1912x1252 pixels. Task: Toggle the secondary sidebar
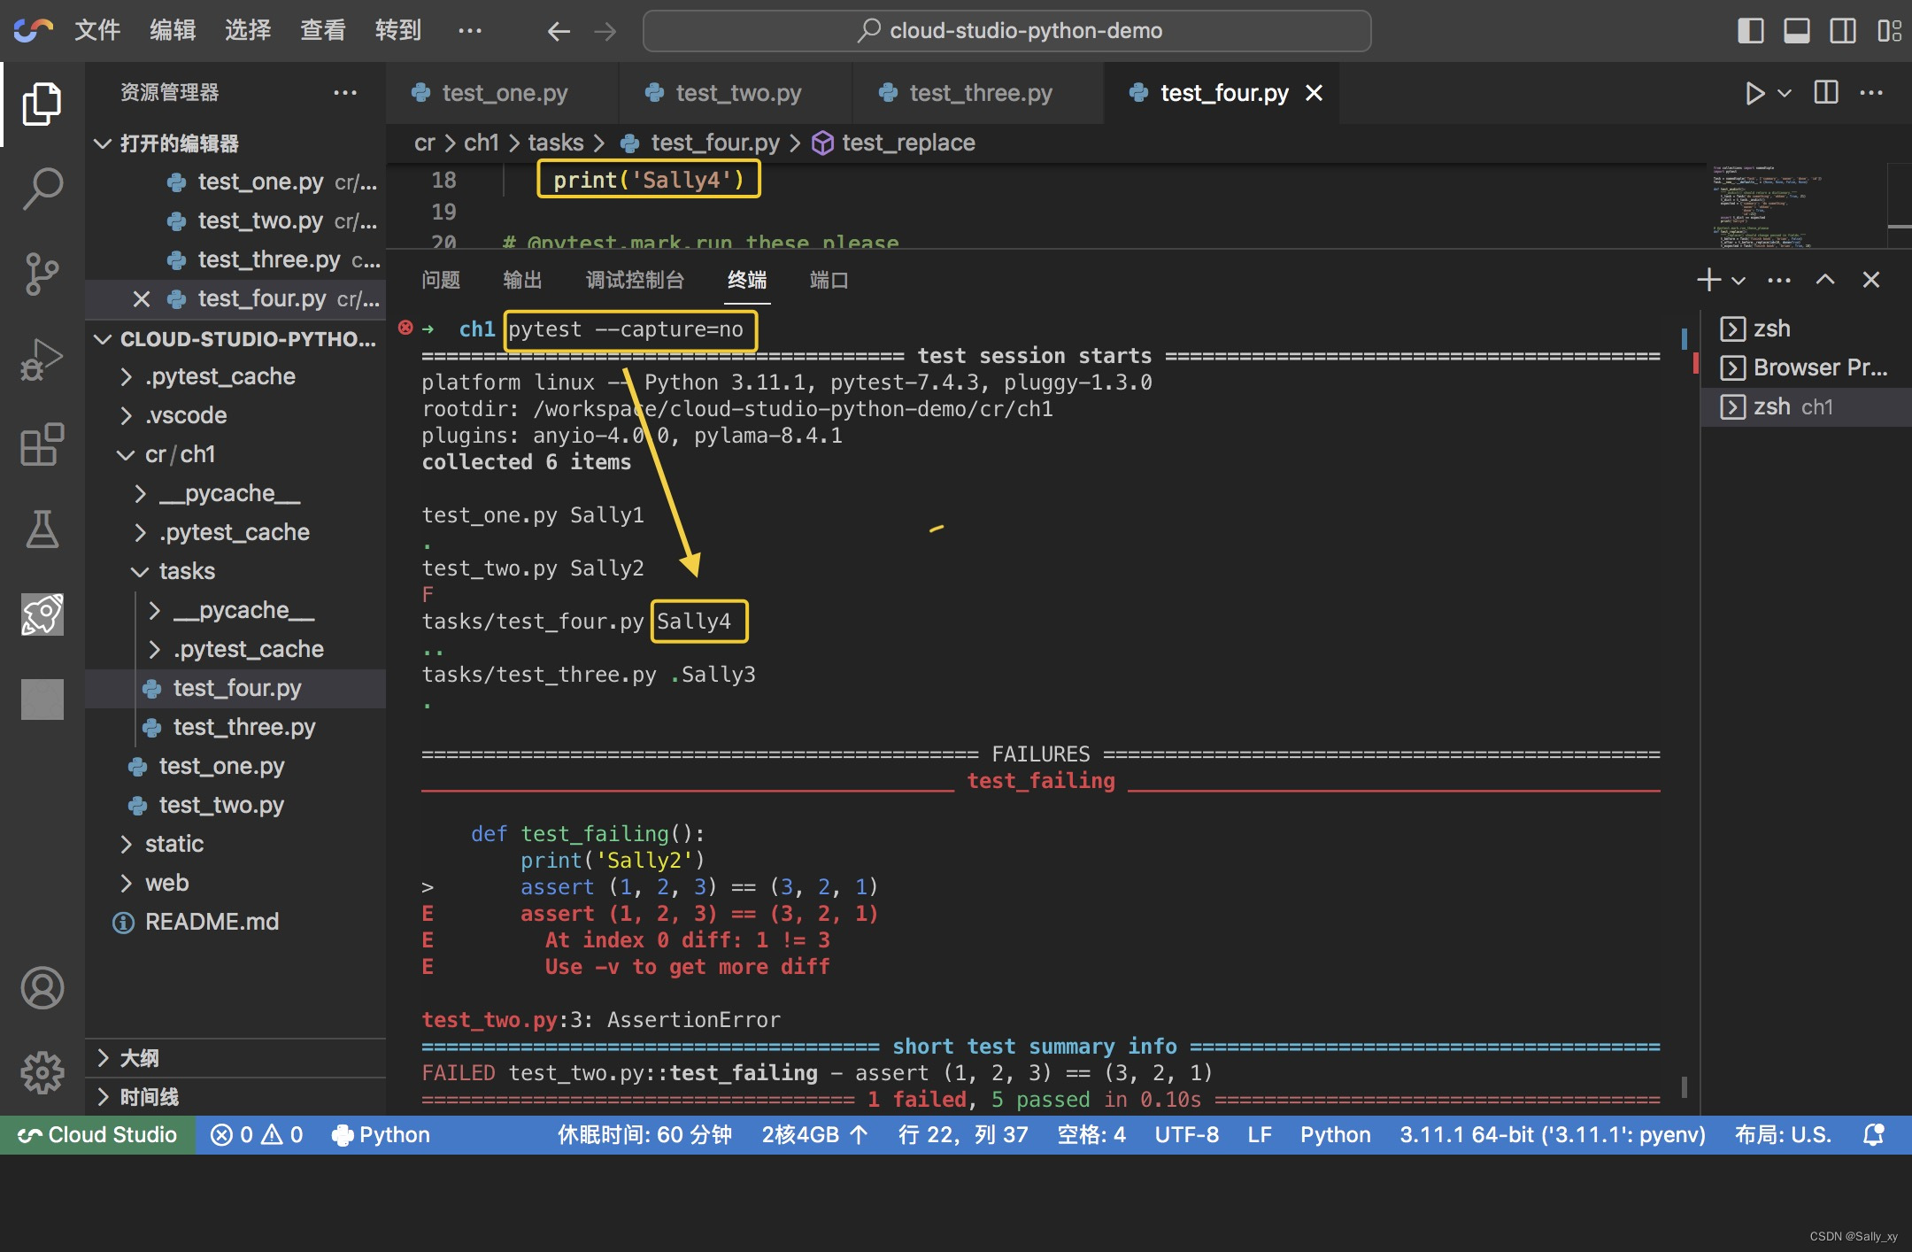[1843, 31]
